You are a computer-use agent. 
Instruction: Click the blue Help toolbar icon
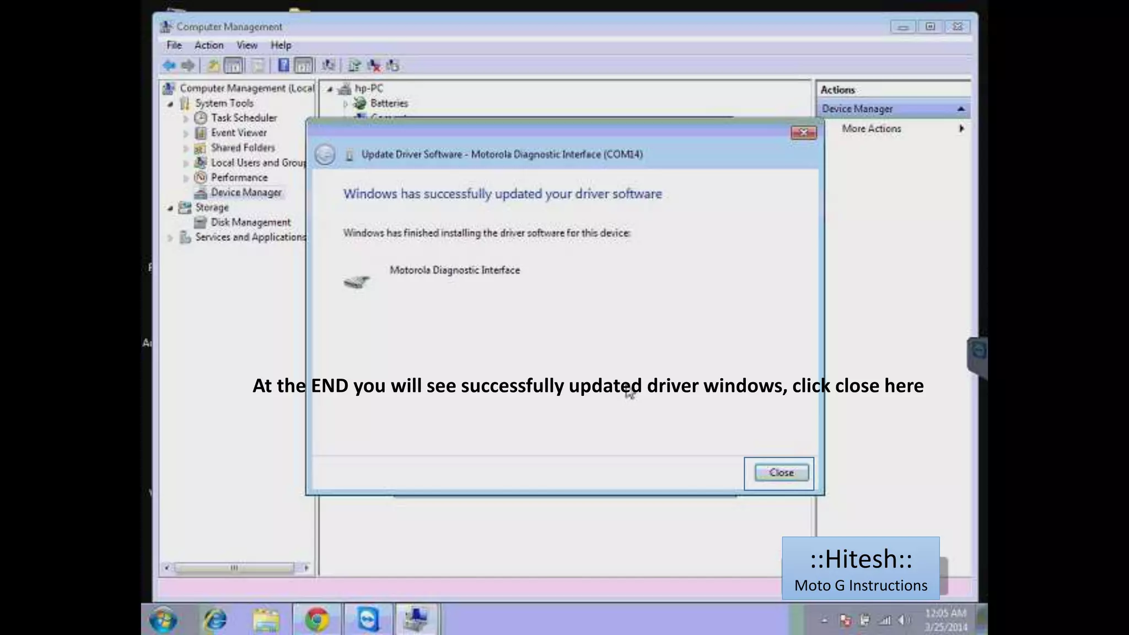[283, 66]
